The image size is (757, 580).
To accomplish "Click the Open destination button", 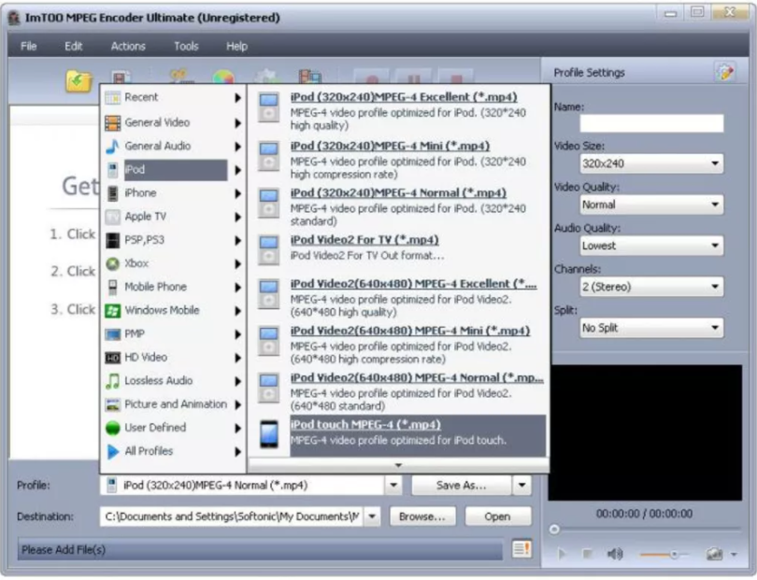I will coord(498,516).
